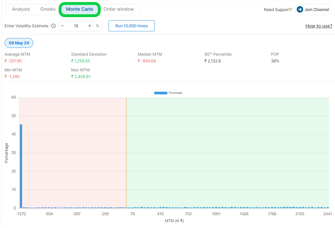
Task: Click the POP value 38%
Action: pyautogui.click(x=275, y=61)
